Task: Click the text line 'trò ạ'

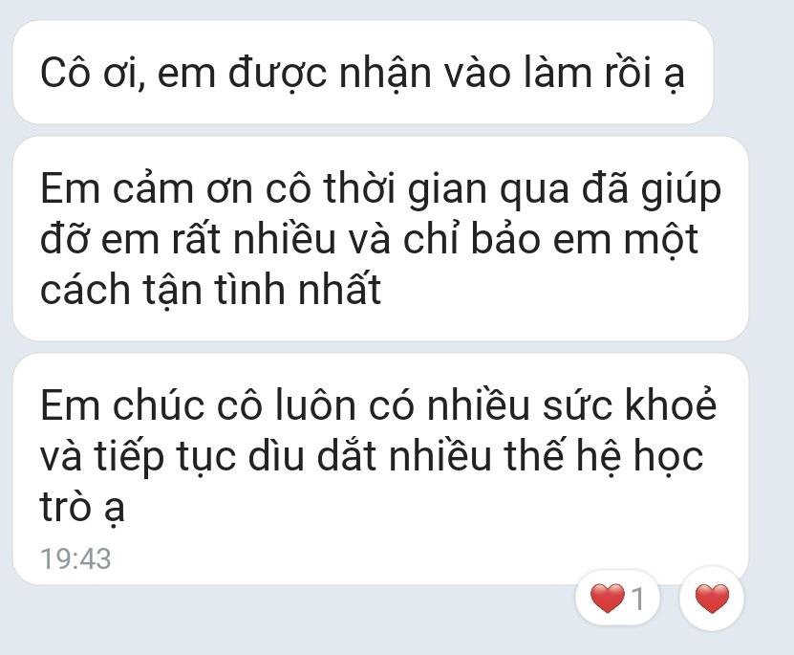Action: tap(82, 507)
